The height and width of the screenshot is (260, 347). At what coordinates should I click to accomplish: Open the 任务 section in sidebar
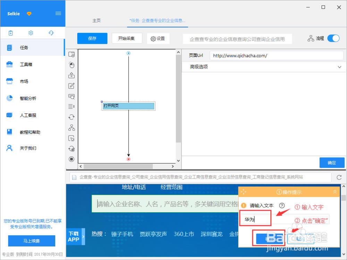(32, 47)
